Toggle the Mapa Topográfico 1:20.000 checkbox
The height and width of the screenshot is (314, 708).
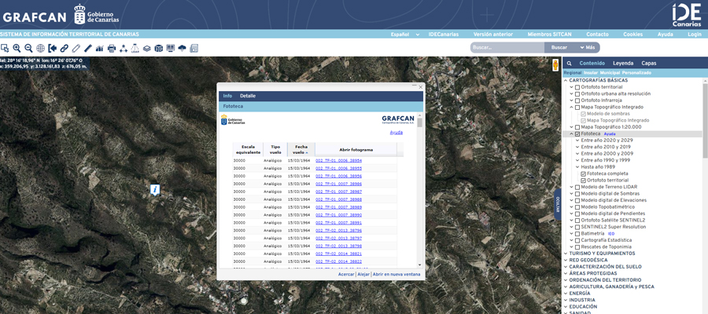pyautogui.click(x=577, y=126)
